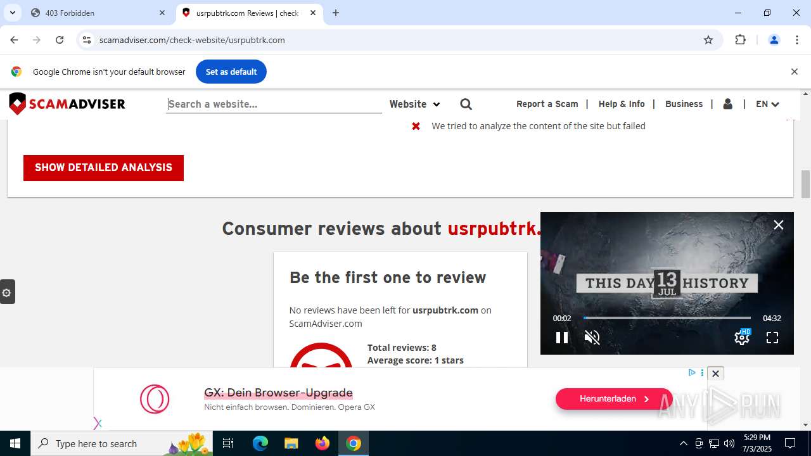The width and height of the screenshot is (811, 456).
Task: Close the 403 Forbidden tab
Action: coord(162,13)
